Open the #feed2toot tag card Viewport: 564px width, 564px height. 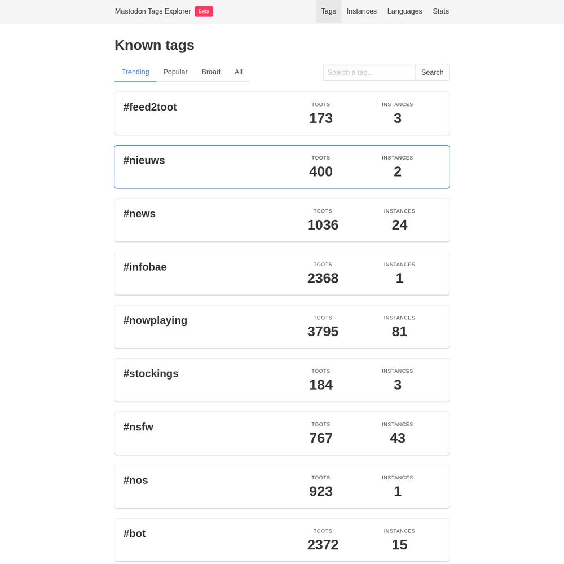(x=282, y=114)
